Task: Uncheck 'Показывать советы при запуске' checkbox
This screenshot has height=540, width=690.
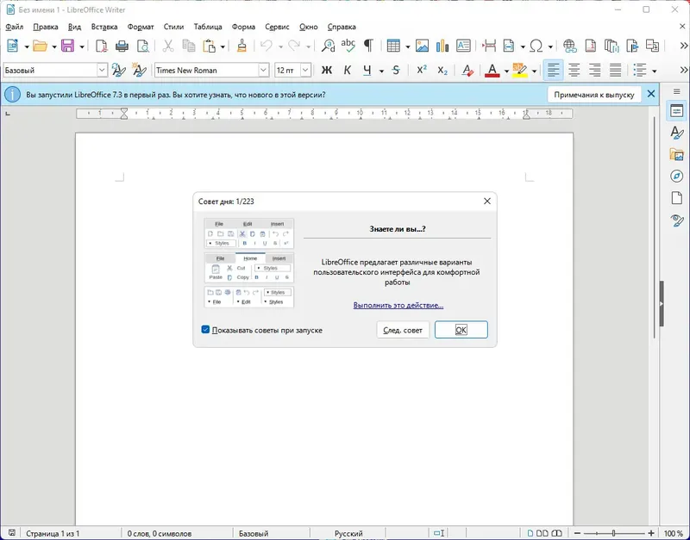Action: pyautogui.click(x=205, y=330)
